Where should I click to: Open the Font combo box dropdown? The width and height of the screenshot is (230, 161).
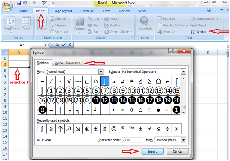coord(101,72)
